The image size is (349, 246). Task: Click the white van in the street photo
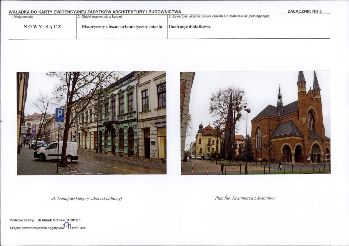tap(56, 151)
